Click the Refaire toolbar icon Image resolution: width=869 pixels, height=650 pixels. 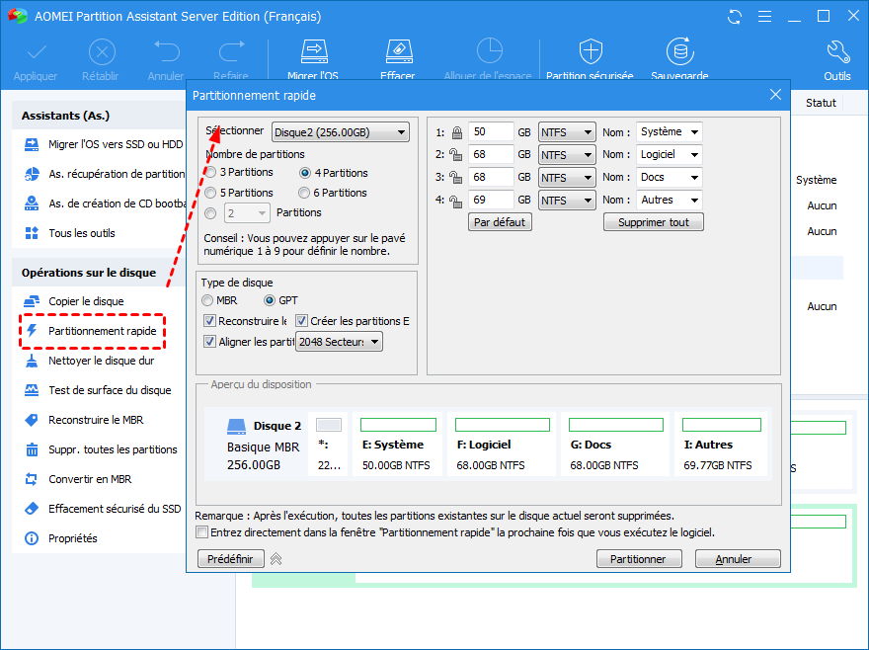(x=232, y=52)
